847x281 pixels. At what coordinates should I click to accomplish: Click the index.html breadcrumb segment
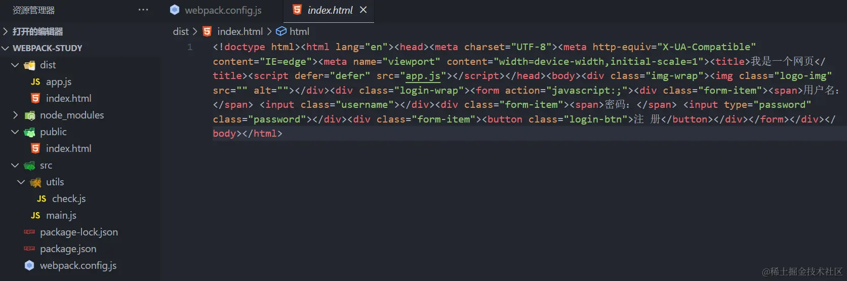tap(240, 31)
